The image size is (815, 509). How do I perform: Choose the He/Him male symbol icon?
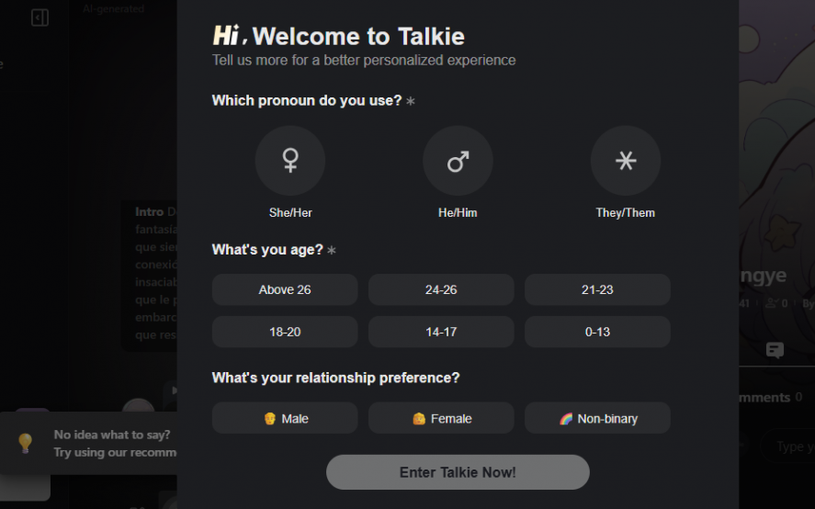tap(458, 161)
